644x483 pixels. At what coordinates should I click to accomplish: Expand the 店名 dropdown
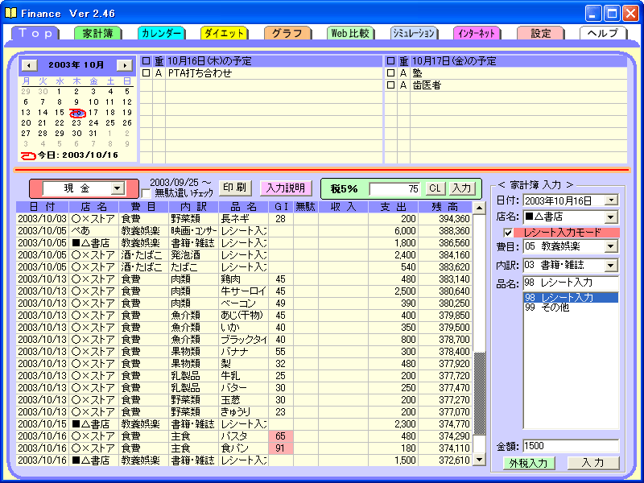point(611,217)
